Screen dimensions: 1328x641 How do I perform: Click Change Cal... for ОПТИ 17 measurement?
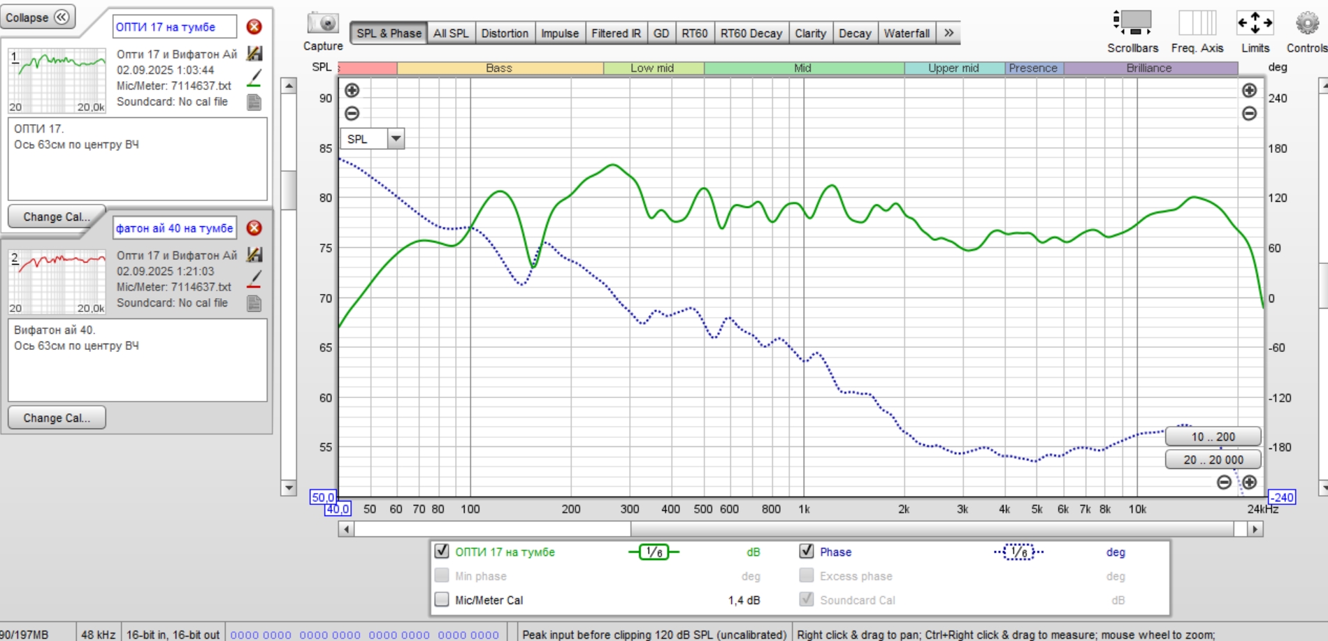(x=57, y=216)
